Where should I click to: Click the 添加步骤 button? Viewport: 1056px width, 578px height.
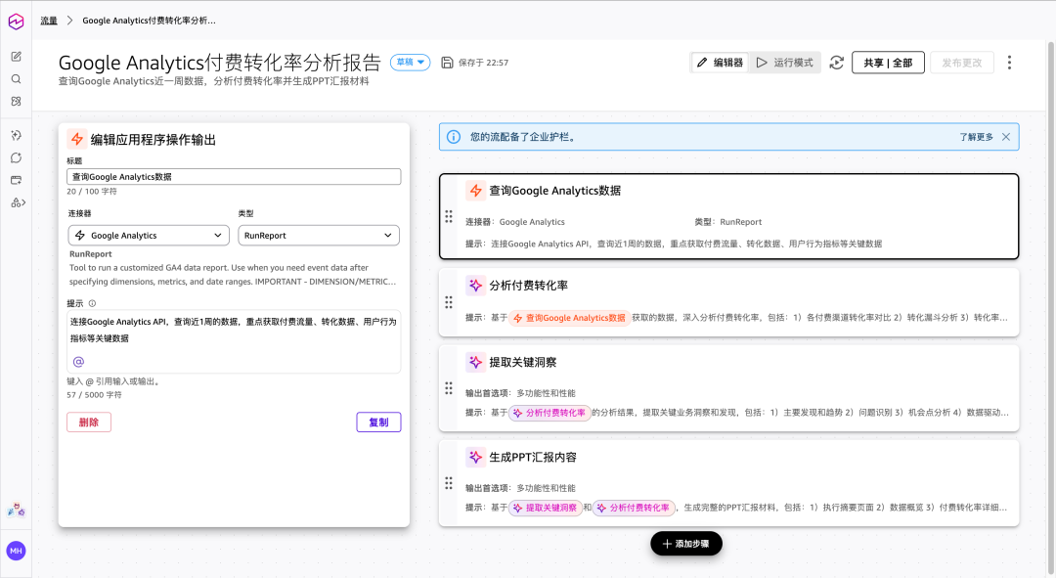686,544
